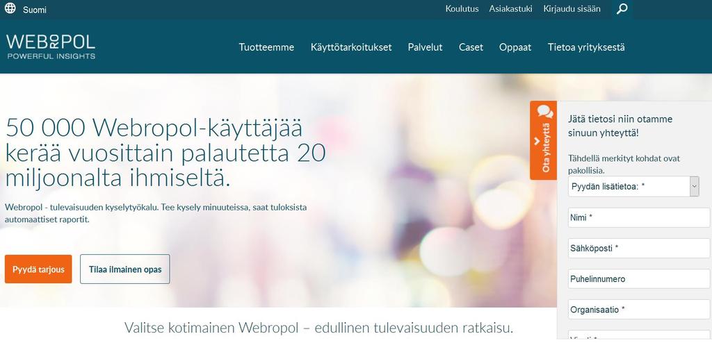Open the Käyttötarkoitukset menu
The width and height of the screenshot is (712, 343).
tap(351, 47)
